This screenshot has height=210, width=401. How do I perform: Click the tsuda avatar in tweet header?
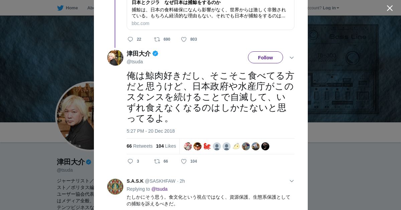click(115, 58)
